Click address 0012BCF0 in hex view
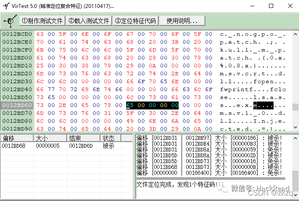Image resolution: width=299 pixels, height=201 pixels. tap(17, 50)
